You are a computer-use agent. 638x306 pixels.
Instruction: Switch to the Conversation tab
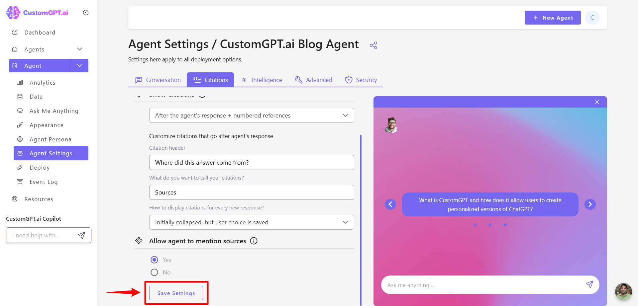point(158,80)
